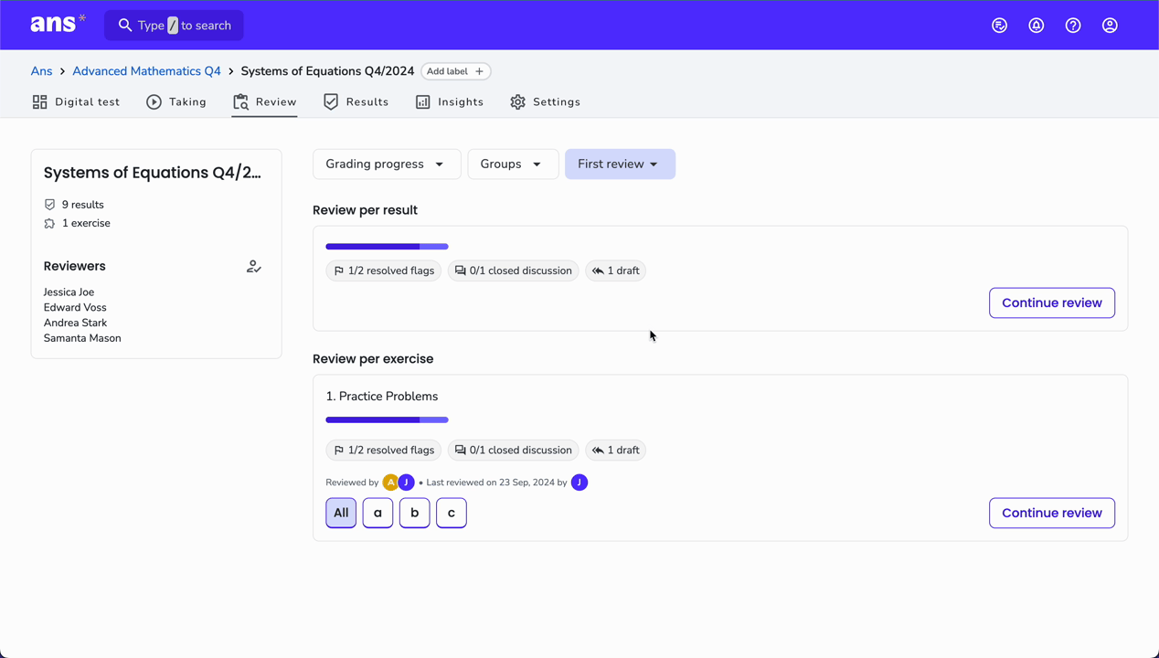Go to Advanced Mathematics Q4 breadcrumb
Image resolution: width=1159 pixels, height=658 pixels.
point(146,71)
